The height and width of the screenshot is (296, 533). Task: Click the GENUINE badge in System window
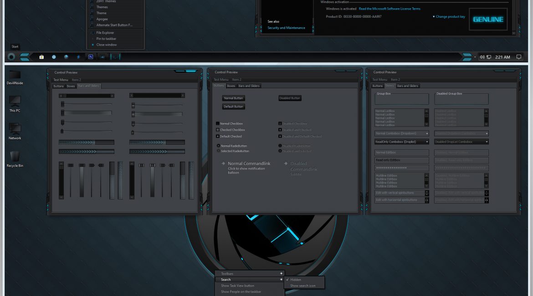tap(488, 20)
